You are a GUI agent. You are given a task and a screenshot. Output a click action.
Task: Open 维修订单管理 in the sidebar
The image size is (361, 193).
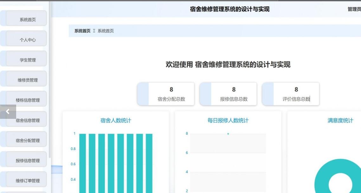click(x=28, y=181)
